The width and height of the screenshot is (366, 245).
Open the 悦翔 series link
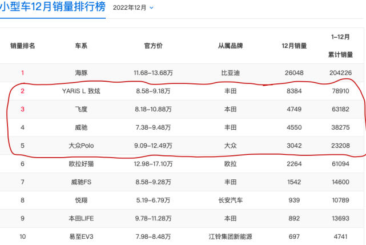81,200
